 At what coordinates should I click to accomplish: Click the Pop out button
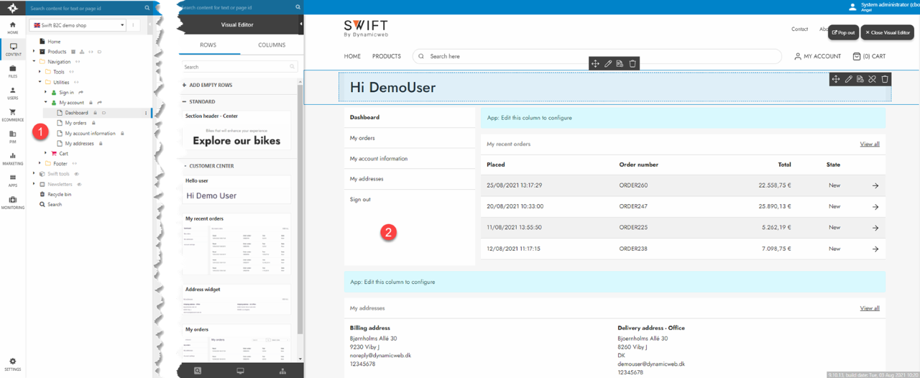coord(843,32)
